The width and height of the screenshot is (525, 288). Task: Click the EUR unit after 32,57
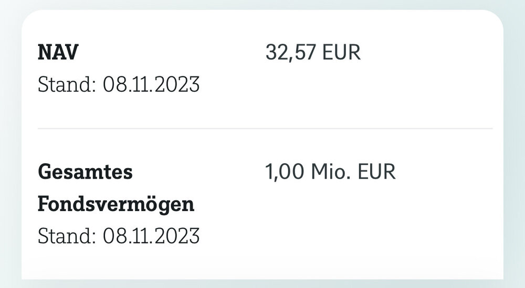pyautogui.click(x=341, y=53)
